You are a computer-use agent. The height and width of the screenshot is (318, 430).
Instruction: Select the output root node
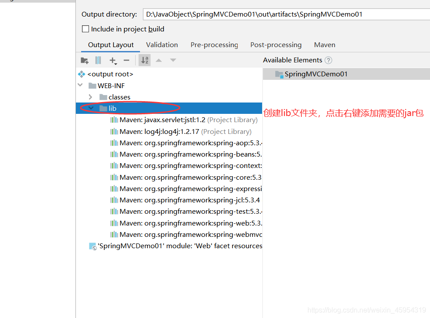(110, 74)
